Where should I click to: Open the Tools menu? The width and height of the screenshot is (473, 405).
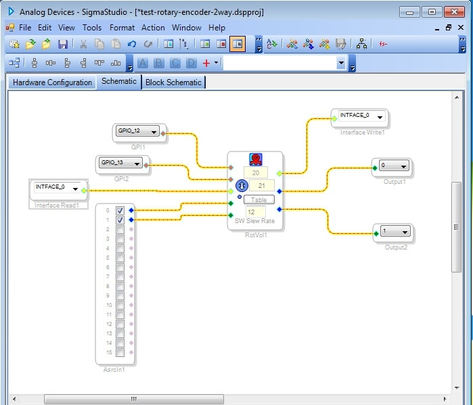pyautogui.click(x=92, y=28)
